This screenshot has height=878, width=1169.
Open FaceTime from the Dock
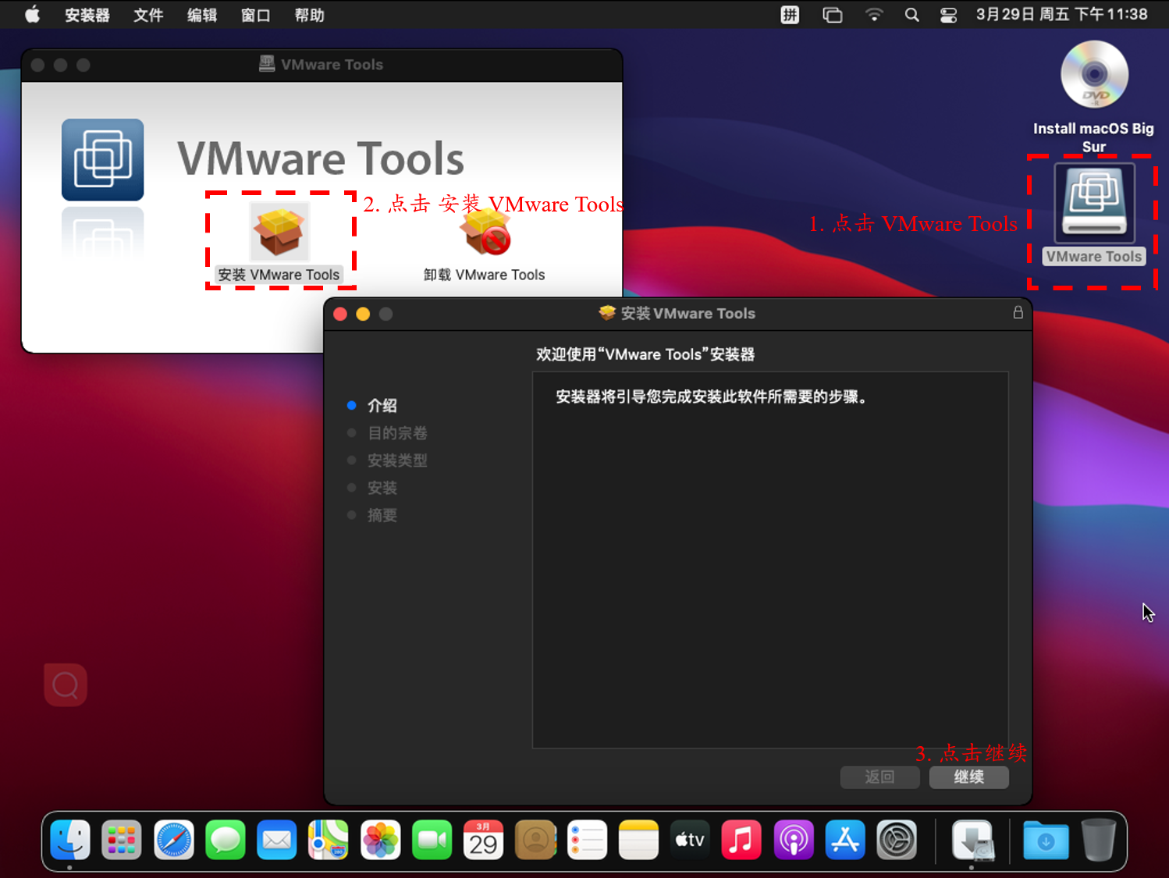pyautogui.click(x=432, y=840)
